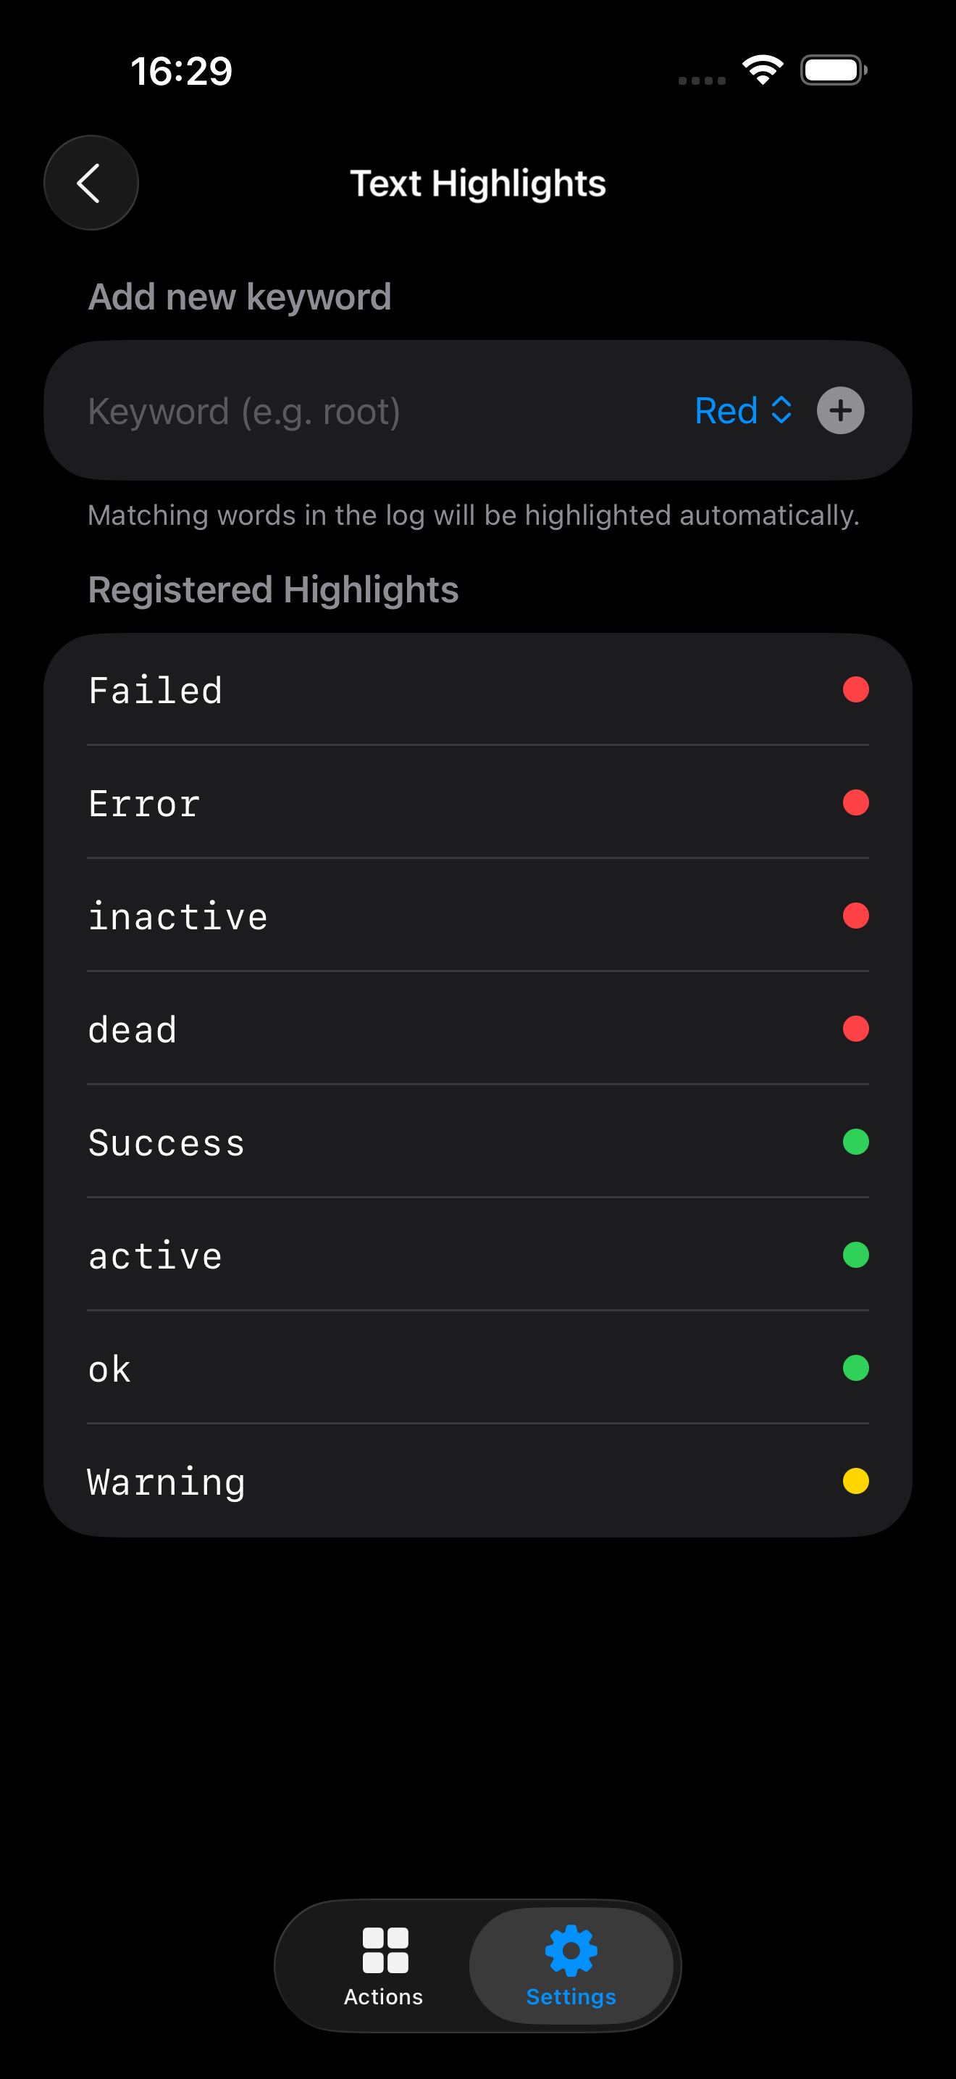Switch to the Actions tab
Screen dimensions: 956x2079
(x=384, y=1966)
